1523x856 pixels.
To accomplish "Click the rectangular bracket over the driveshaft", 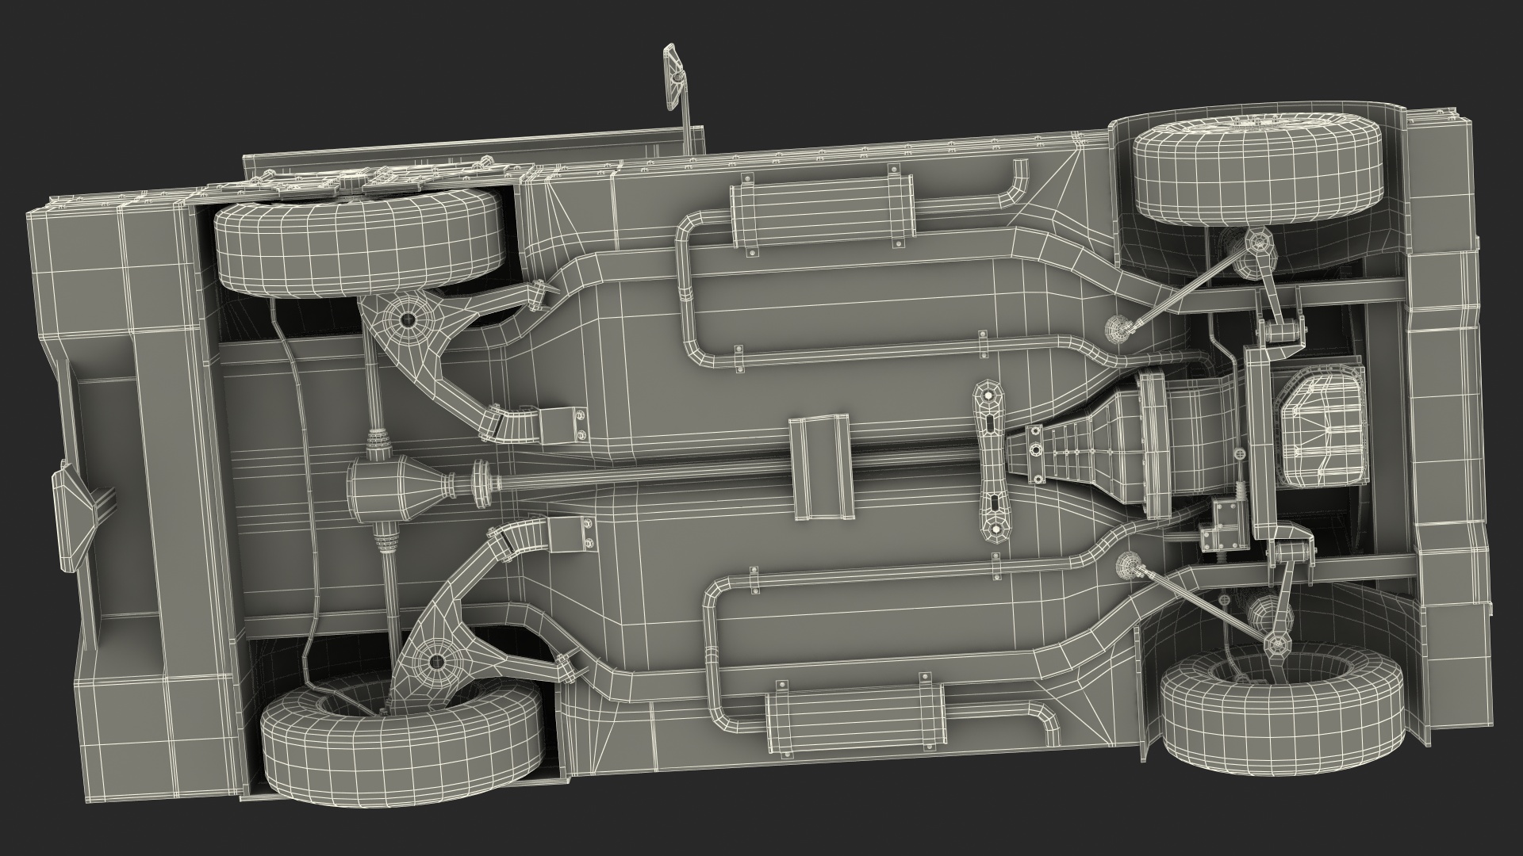I will [821, 468].
